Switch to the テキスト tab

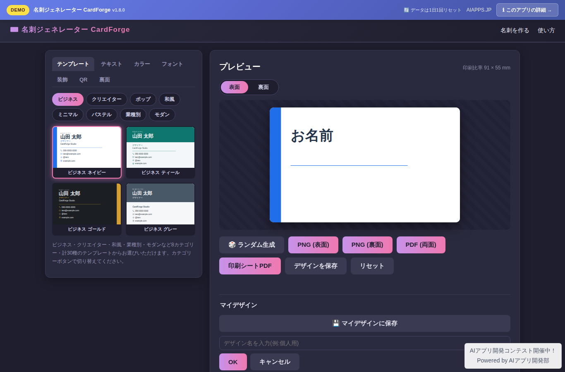(x=112, y=64)
